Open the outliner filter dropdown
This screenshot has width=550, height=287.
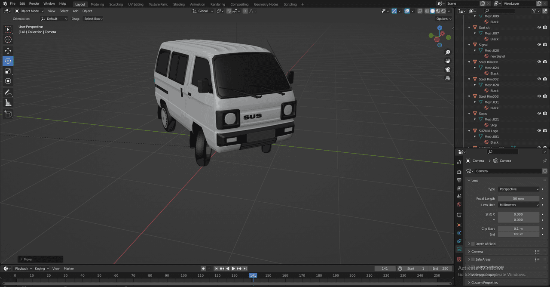[536, 11]
